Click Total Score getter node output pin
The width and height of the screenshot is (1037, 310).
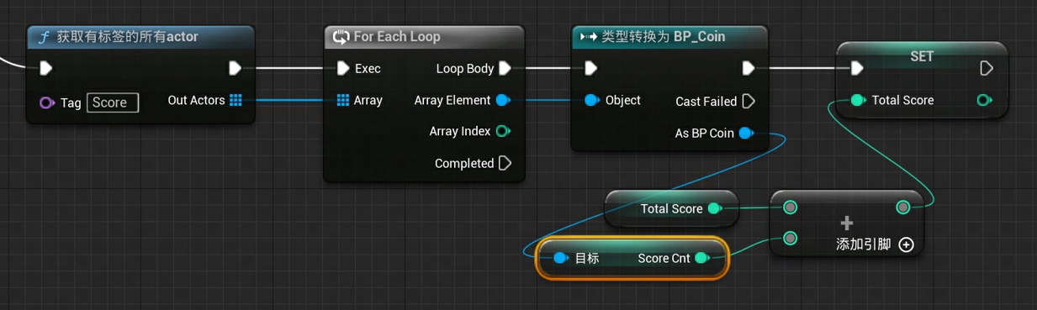click(x=715, y=208)
